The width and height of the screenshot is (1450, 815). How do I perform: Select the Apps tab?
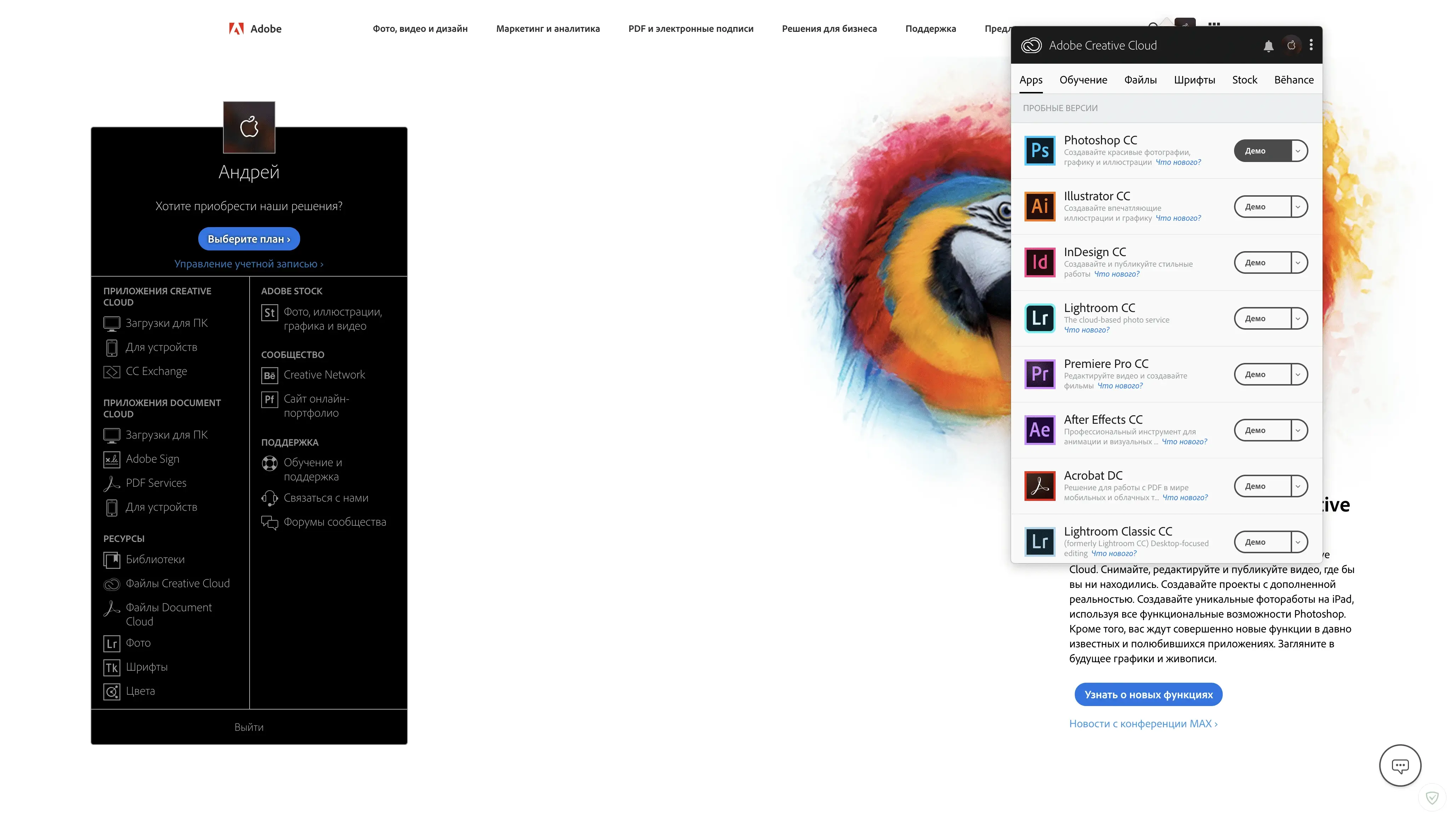1031,80
